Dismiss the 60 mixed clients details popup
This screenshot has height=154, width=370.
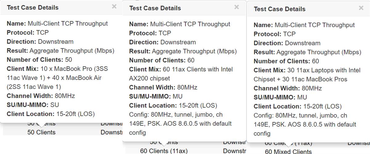coord(361,8)
